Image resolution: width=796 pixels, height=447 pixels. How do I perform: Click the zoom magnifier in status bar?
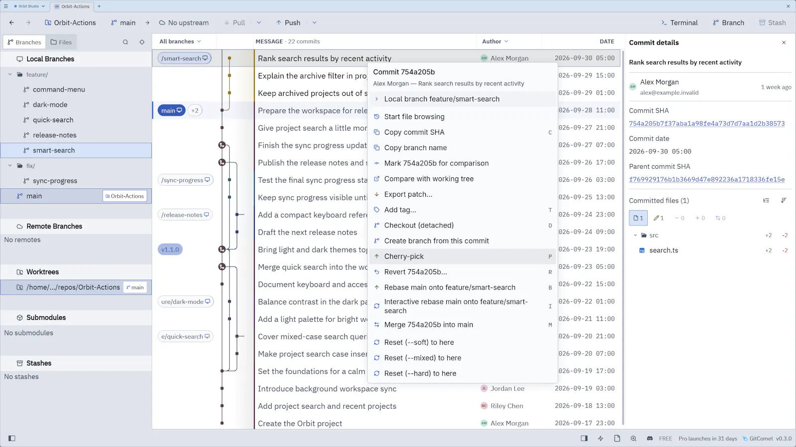(x=633, y=439)
